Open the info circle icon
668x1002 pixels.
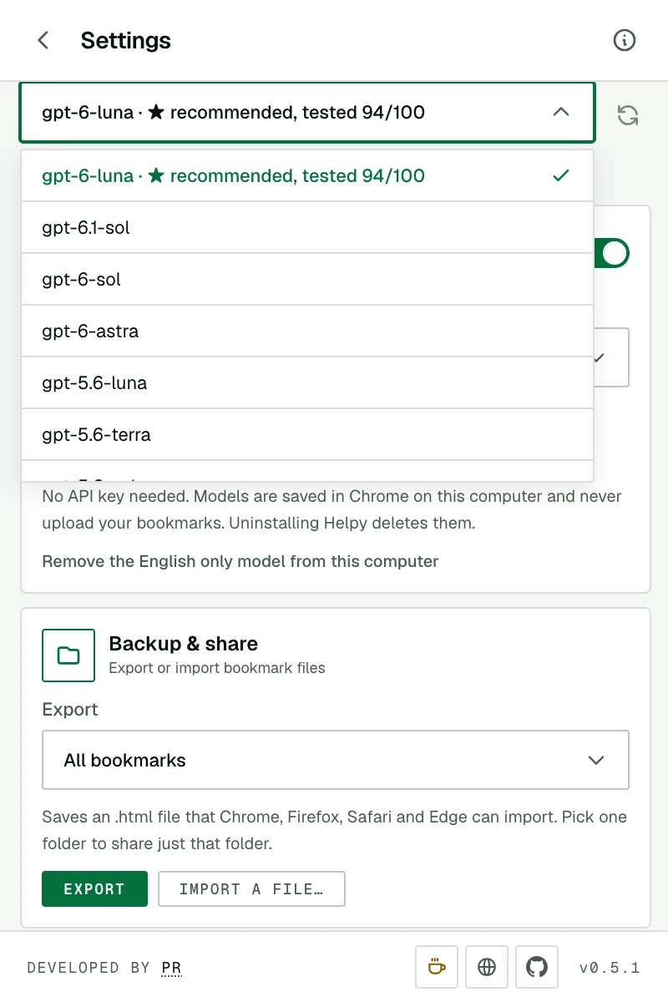tap(625, 40)
